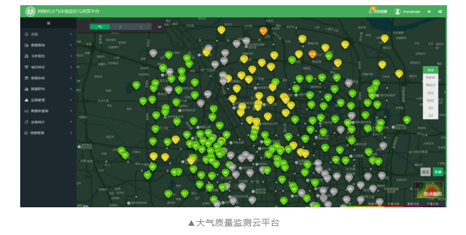
Task: Switch to the 水 (water) tab
Action: coord(120,27)
